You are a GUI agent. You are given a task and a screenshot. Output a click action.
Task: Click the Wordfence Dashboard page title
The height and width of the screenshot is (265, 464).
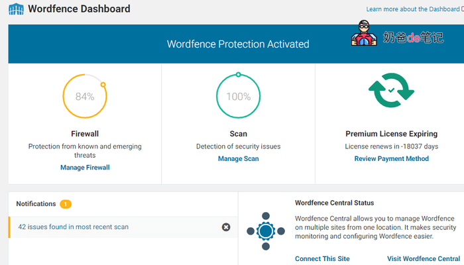point(79,10)
